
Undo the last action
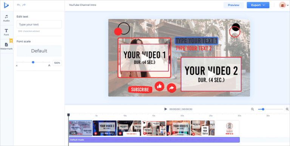point(19,5)
